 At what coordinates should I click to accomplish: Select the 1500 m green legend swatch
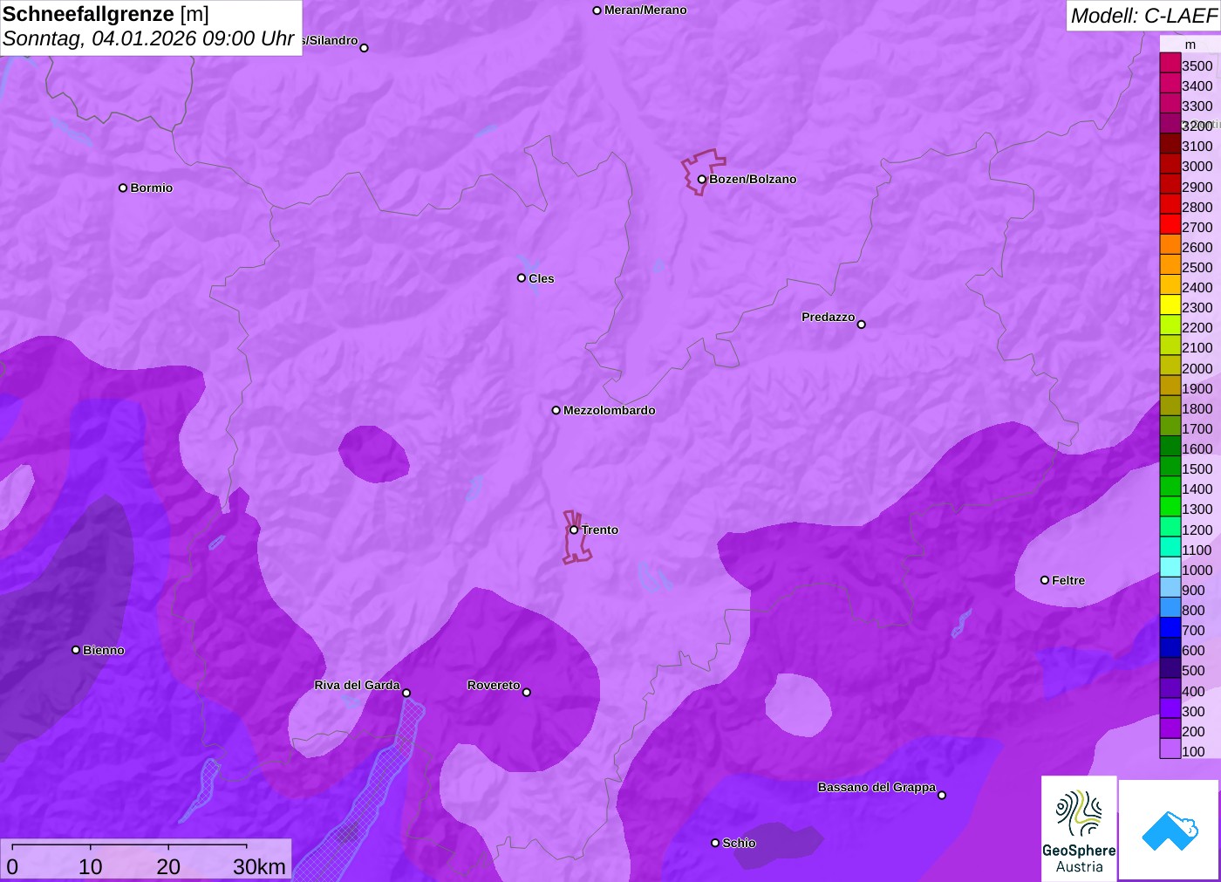point(1170,467)
